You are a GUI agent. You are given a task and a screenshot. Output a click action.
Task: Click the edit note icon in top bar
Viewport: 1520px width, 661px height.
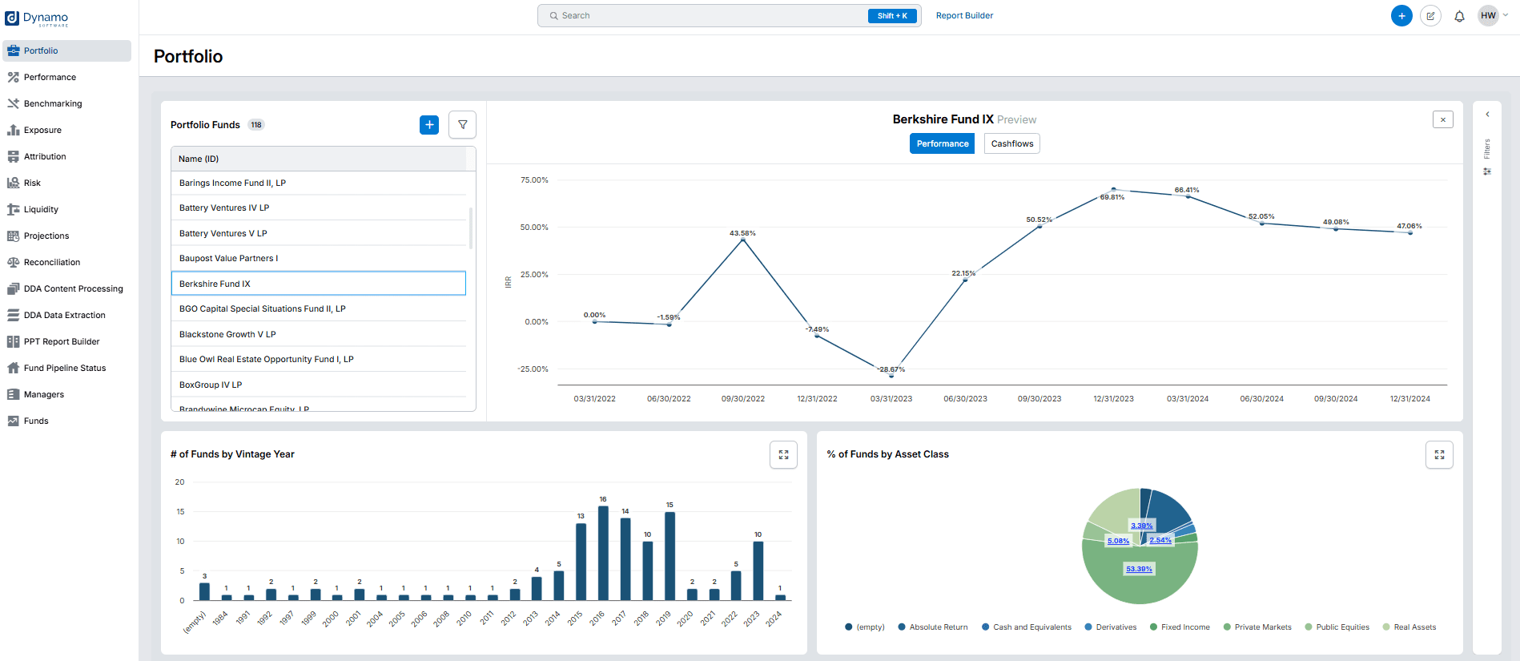(x=1430, y=16)
